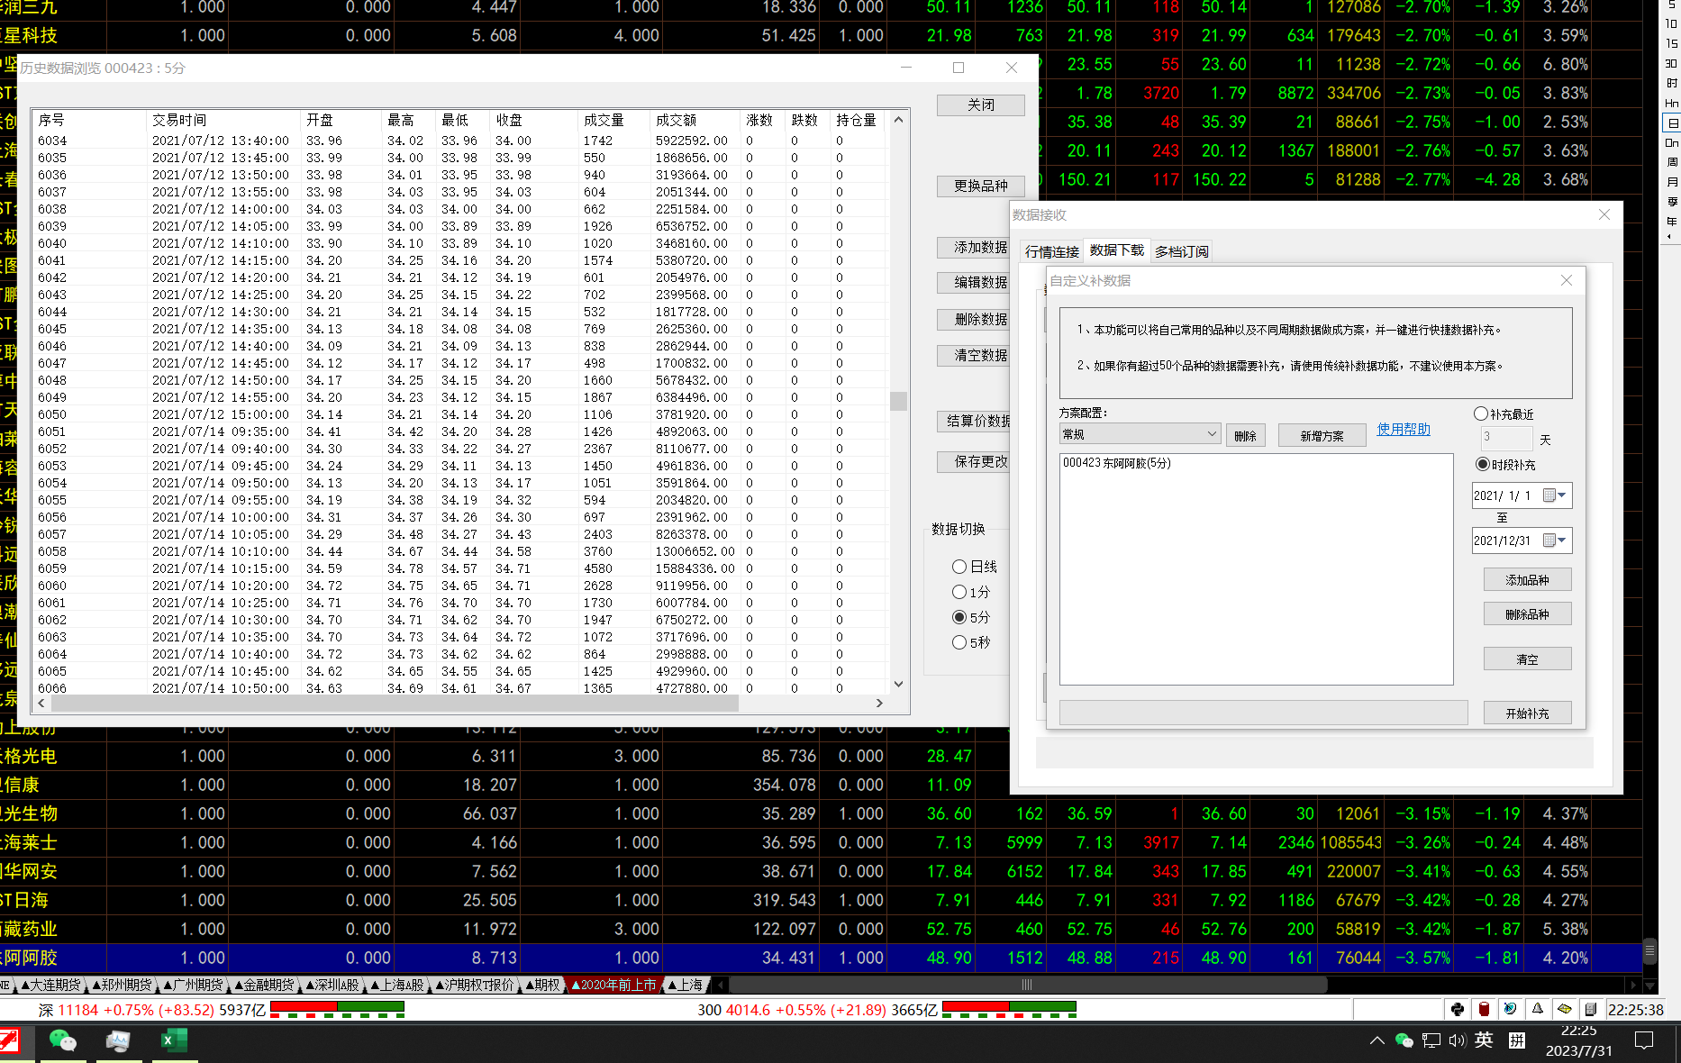
Task: Open the 方案配置 常规 dropdown
Action: (x=1140, y=434)
